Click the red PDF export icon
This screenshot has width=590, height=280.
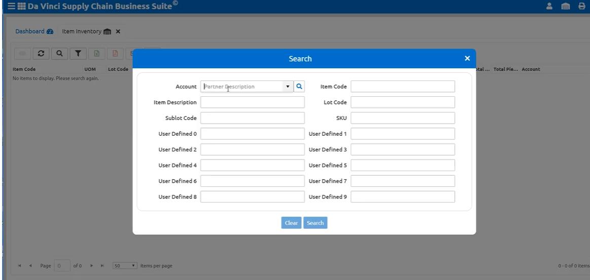(115, 53)
